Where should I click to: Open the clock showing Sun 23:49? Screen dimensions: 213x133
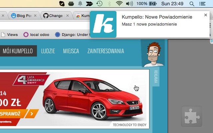[x=172, y=4]
